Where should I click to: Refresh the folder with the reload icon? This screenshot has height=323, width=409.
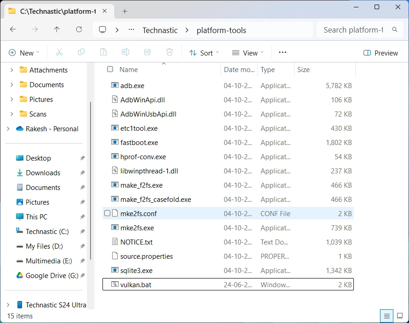pos(79,29)
